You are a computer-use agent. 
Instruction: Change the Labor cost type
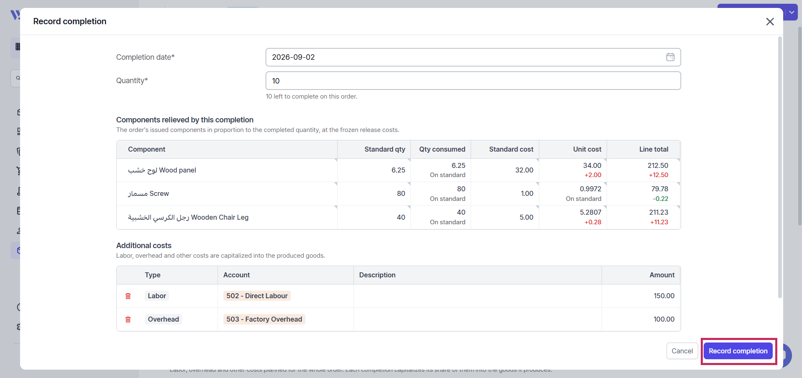pyautogui.click(x=157, y=296)
